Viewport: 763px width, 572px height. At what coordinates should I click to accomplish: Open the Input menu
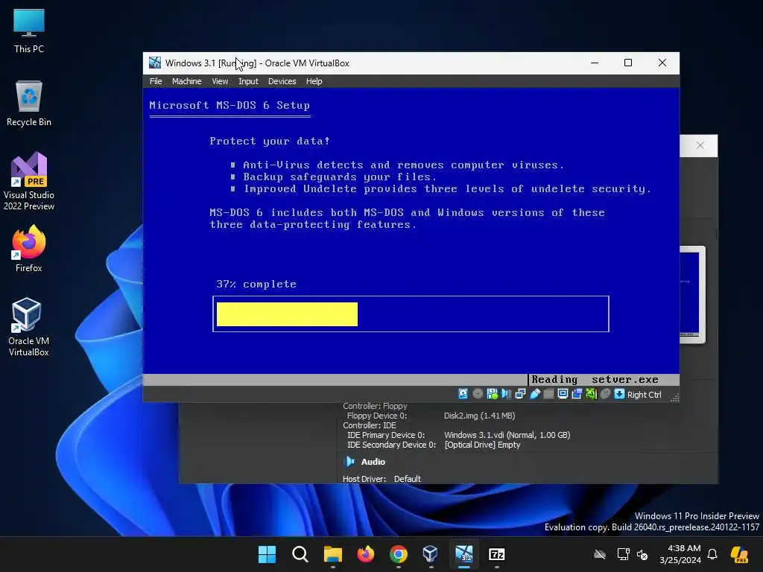(x=248, y=81)
